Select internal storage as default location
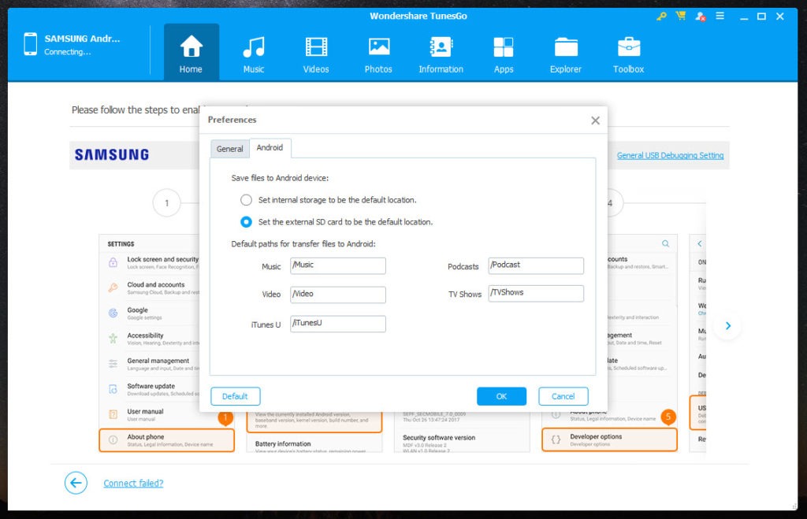The width and height of the screenshot is (807, 519). click(x=246, y=200)
